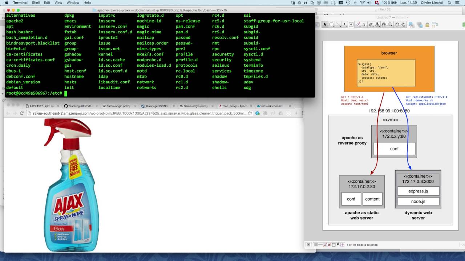Image resolution: width=465 pixels, height=261 pixels.
Task: Click the 192.168.99.100:8080 label
Action: tap(389, 111)
